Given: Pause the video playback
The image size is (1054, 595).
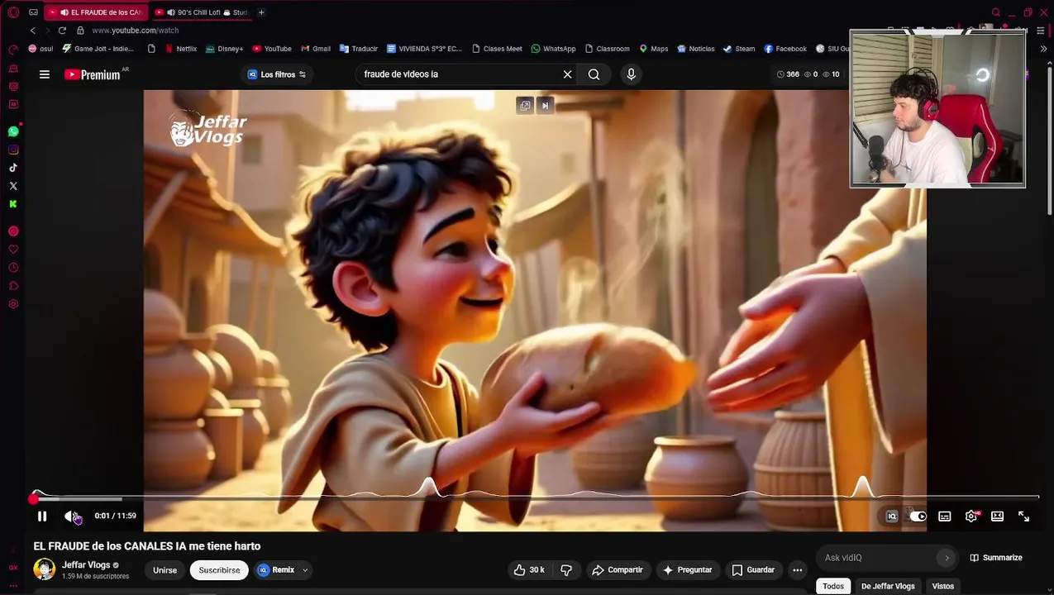Looking at the screenshot, I should point(42,516).
